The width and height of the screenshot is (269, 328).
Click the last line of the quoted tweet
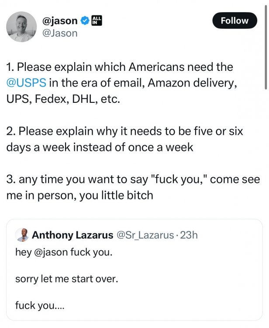click(x=39, y=305)
